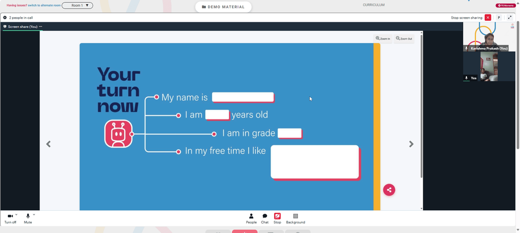Viewport: 520px width, 233px height.
Task: Turn off the camera
Action: point(10,219)
